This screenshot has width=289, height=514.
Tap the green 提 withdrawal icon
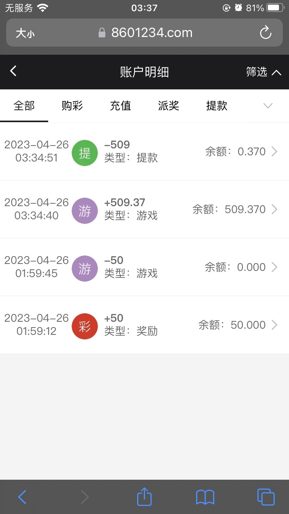click(85, 153)
